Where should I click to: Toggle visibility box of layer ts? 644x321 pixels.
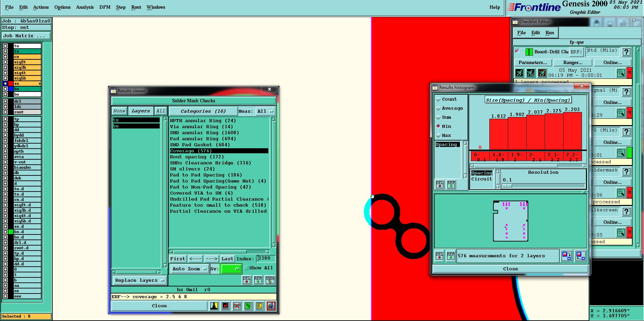tap(5, 51)
